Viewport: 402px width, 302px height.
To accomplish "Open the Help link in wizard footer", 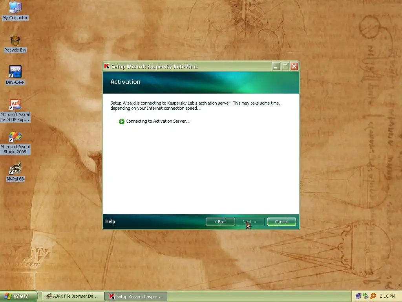I will point(110,221).
